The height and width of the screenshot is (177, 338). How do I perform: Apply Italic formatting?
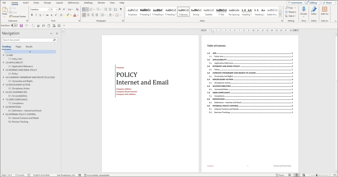click(x=36, y=15)
